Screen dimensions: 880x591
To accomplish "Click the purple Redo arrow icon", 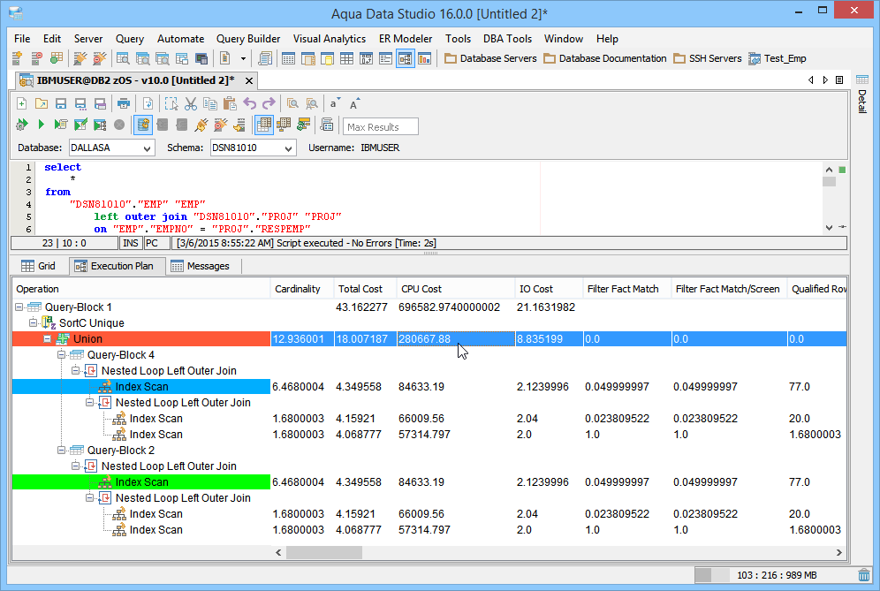I will (x=269, y=103).
